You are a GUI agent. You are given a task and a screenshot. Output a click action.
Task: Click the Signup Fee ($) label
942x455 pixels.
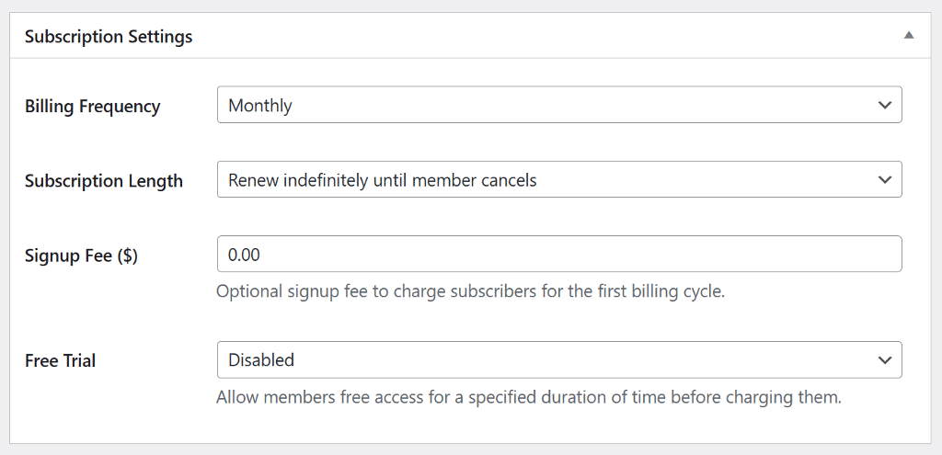(81, 256)
